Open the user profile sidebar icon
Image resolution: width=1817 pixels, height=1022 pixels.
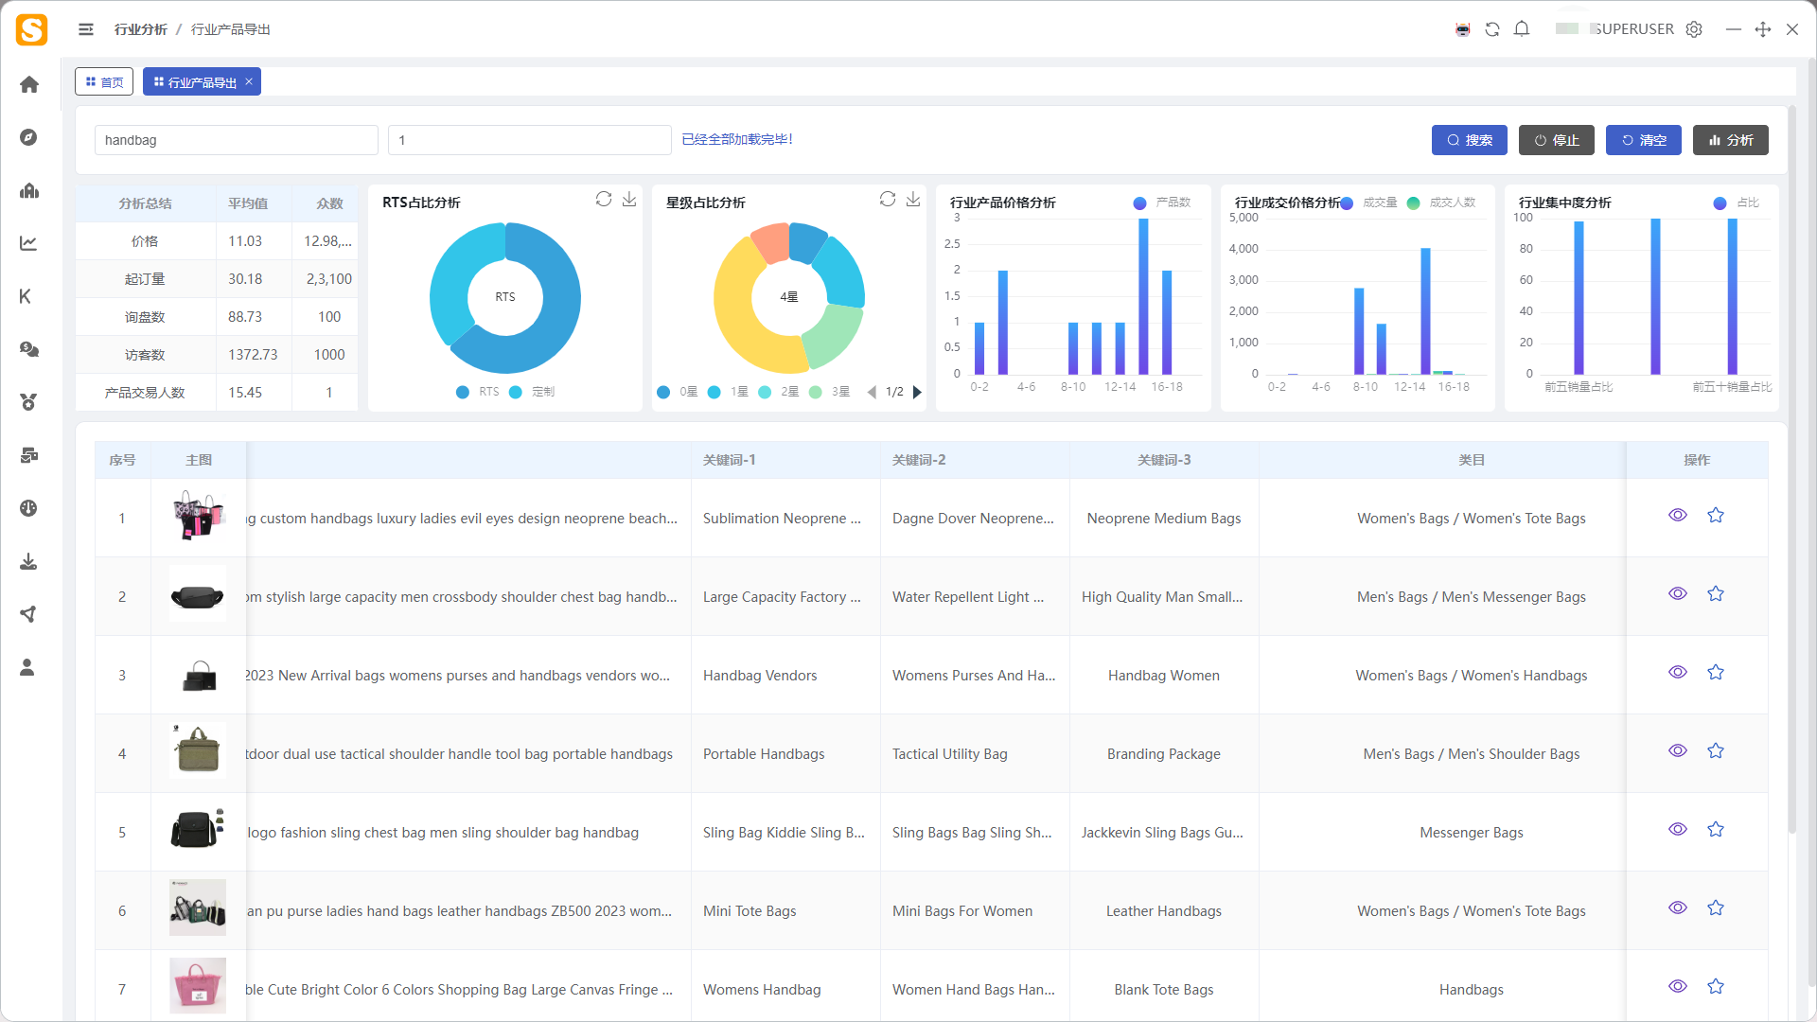click(27, 667)
